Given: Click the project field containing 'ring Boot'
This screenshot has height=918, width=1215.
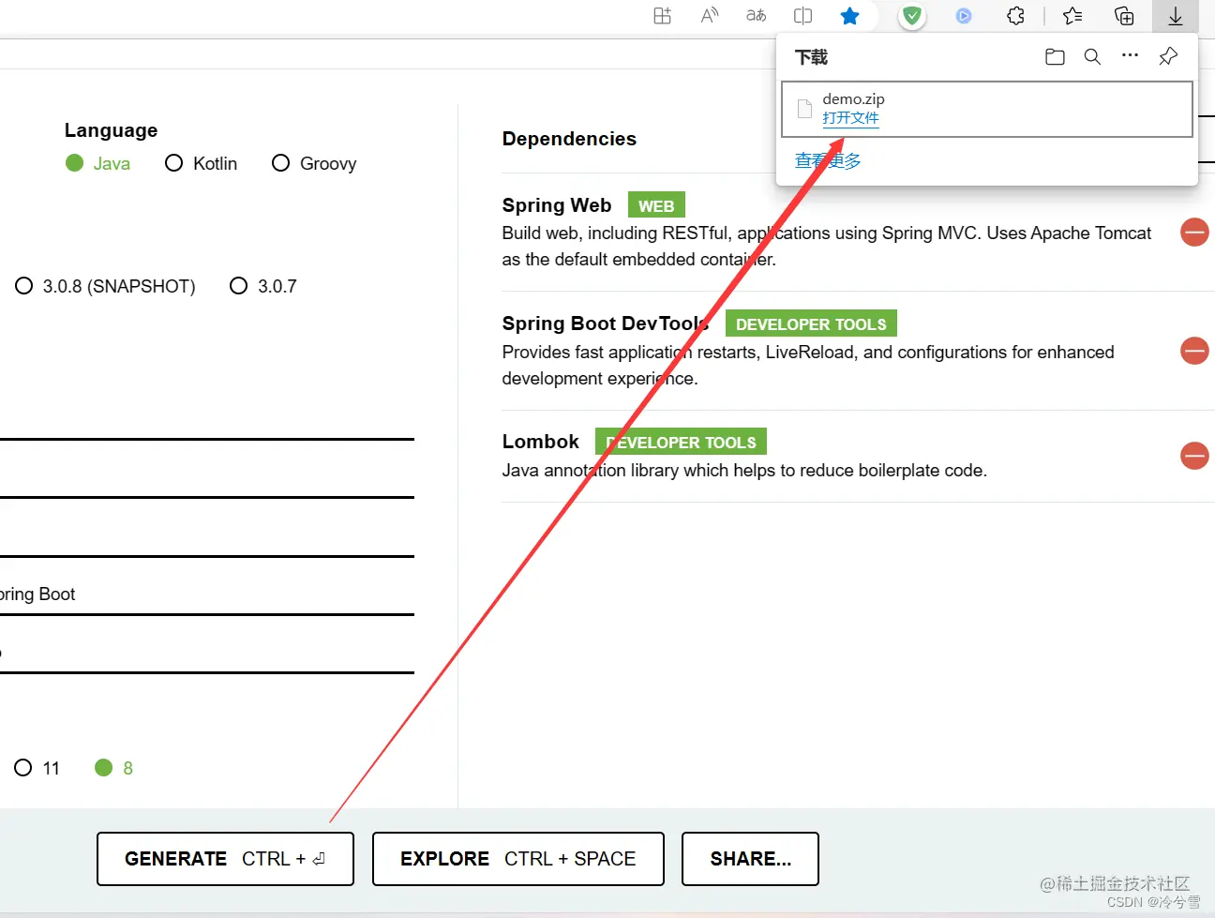Looking at the screenshot, I should coord(207,594).
